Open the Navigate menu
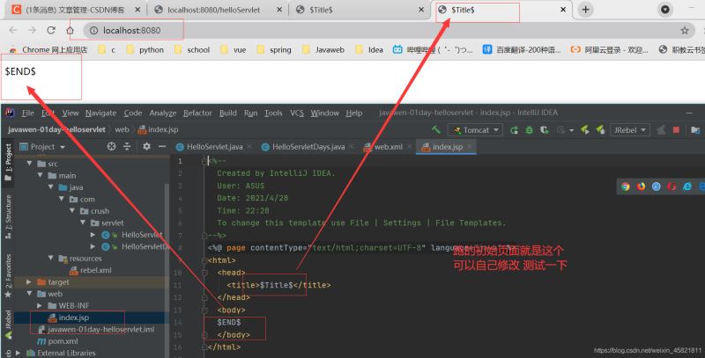705x358 pixels. click(100, 113)
